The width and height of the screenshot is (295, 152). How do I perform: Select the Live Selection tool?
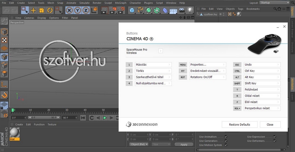(x=25, y=10)
